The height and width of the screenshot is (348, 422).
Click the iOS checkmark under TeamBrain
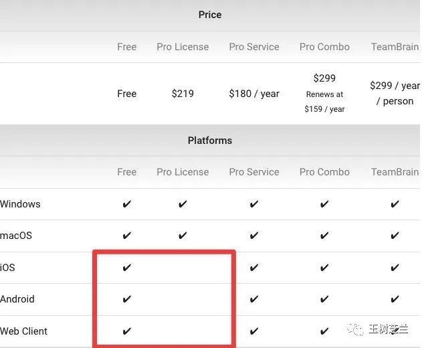coord(395,268)
